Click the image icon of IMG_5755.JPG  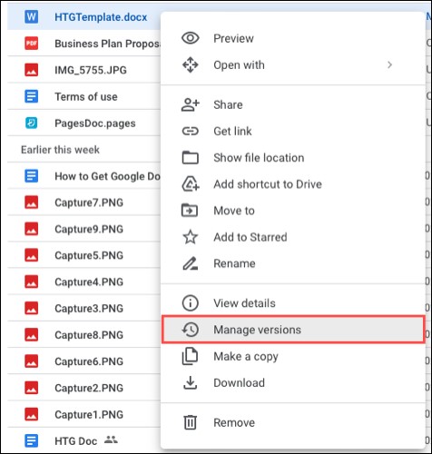(x=31, y=70)
